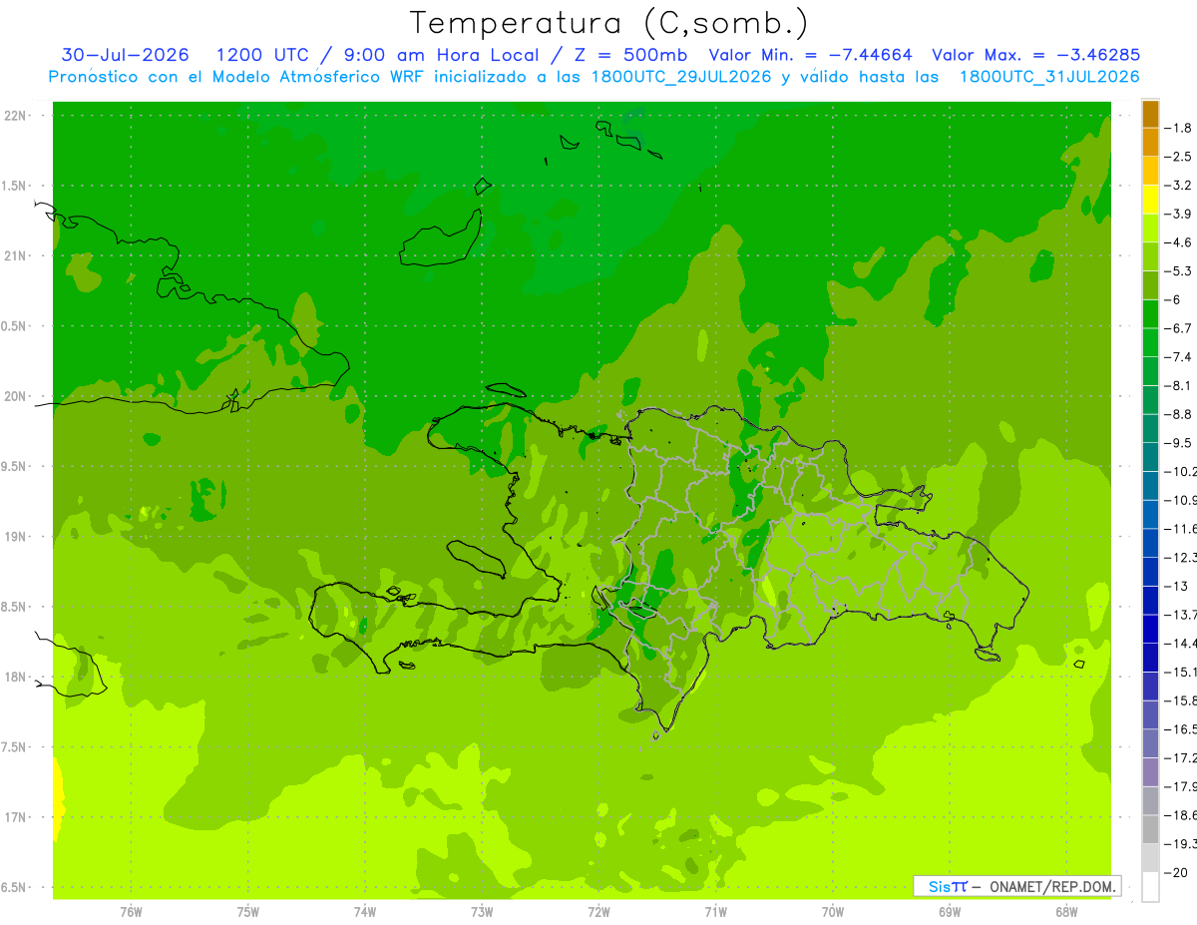Click the 17N latitude label
This screenshot has height=925, width=1197.
click(15, 817)
